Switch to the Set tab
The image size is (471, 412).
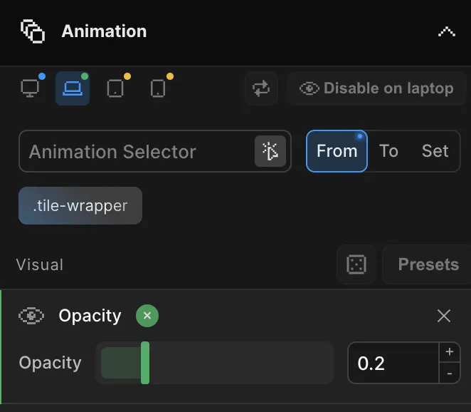click(435, 151)
